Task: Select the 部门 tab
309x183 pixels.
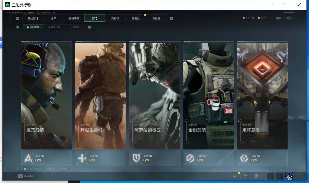Action: [x=95, y=18]
